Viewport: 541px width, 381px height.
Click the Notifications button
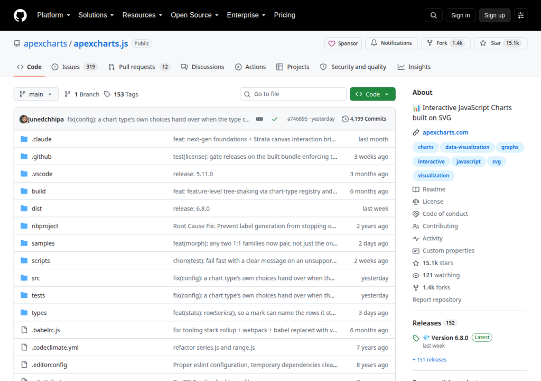click(x=391, y=43)
